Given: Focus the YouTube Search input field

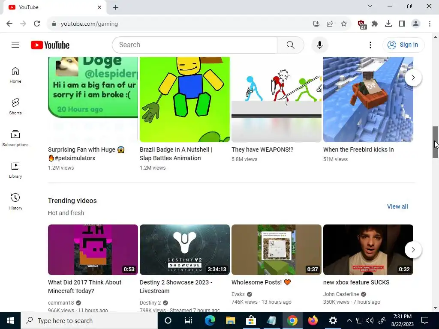Looking at the screenshot, I should [195, 45].
